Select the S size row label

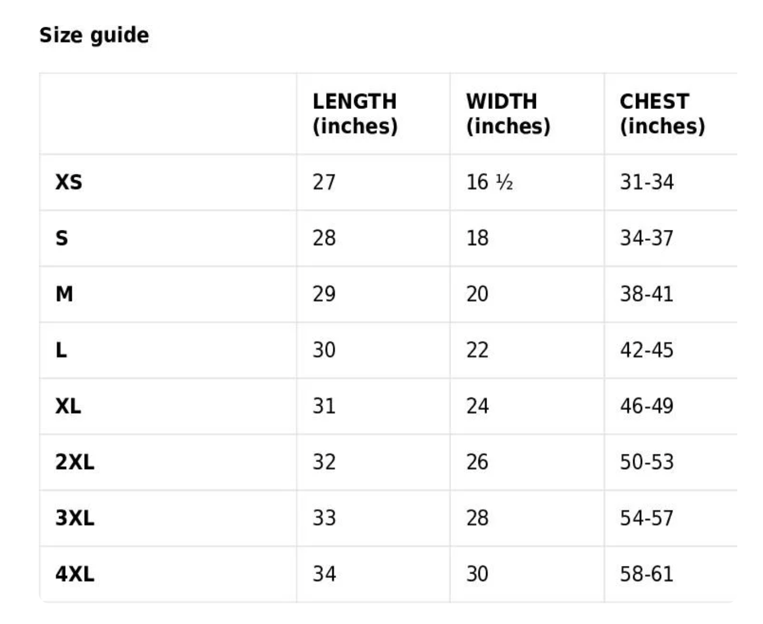[x=62, y=238]
